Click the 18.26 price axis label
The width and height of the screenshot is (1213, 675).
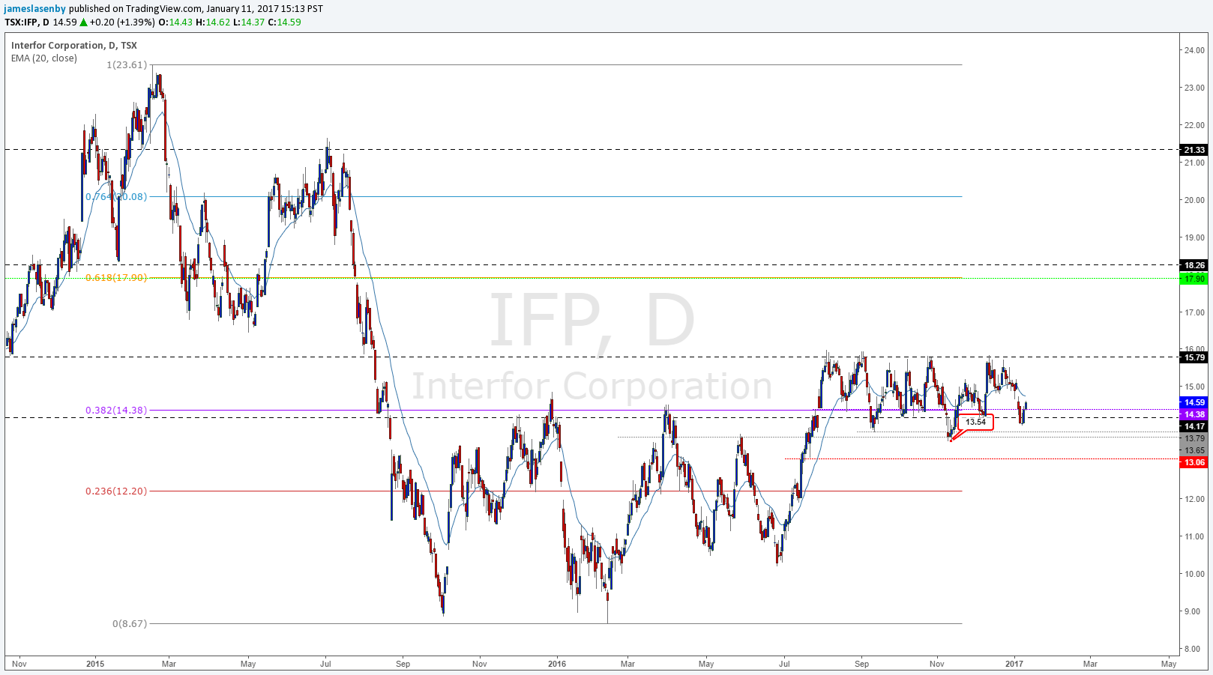pos(1194,265)
